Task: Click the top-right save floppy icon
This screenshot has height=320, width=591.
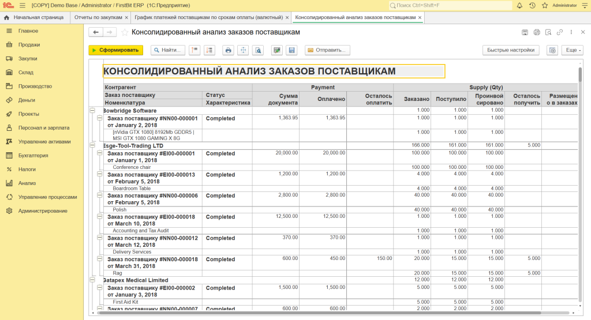Action: coord(525,32)
